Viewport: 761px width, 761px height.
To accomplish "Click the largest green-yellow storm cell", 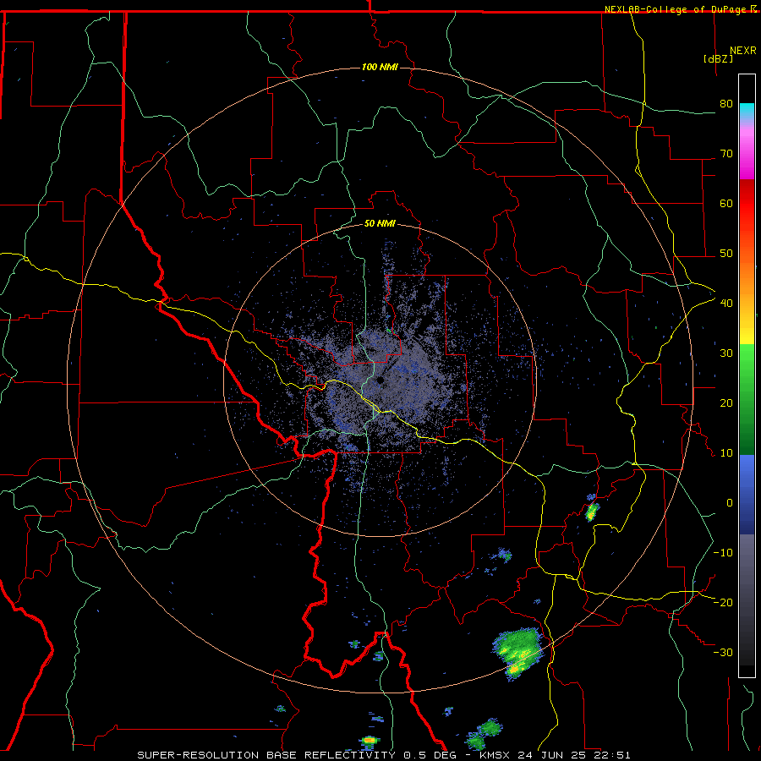I will click(x=518, y=653).
